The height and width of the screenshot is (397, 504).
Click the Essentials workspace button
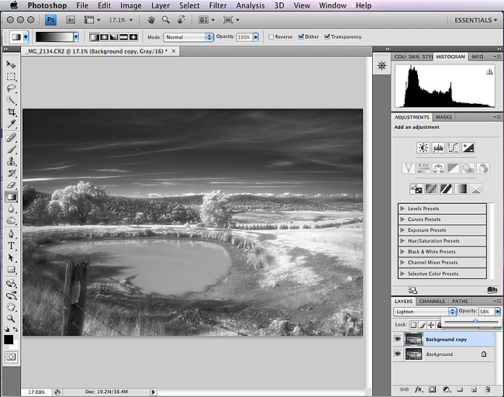[x=475, y=19]
